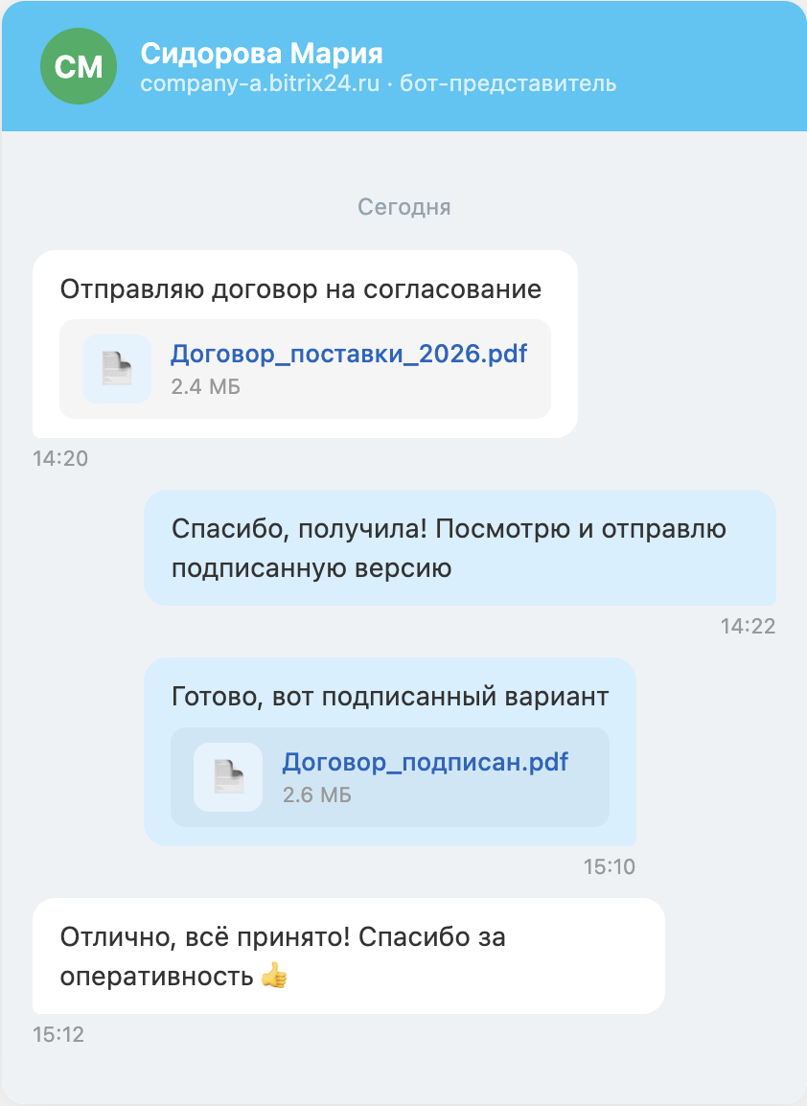Open the Договор_поставки_2026.pdf file link

pos(349,354)
